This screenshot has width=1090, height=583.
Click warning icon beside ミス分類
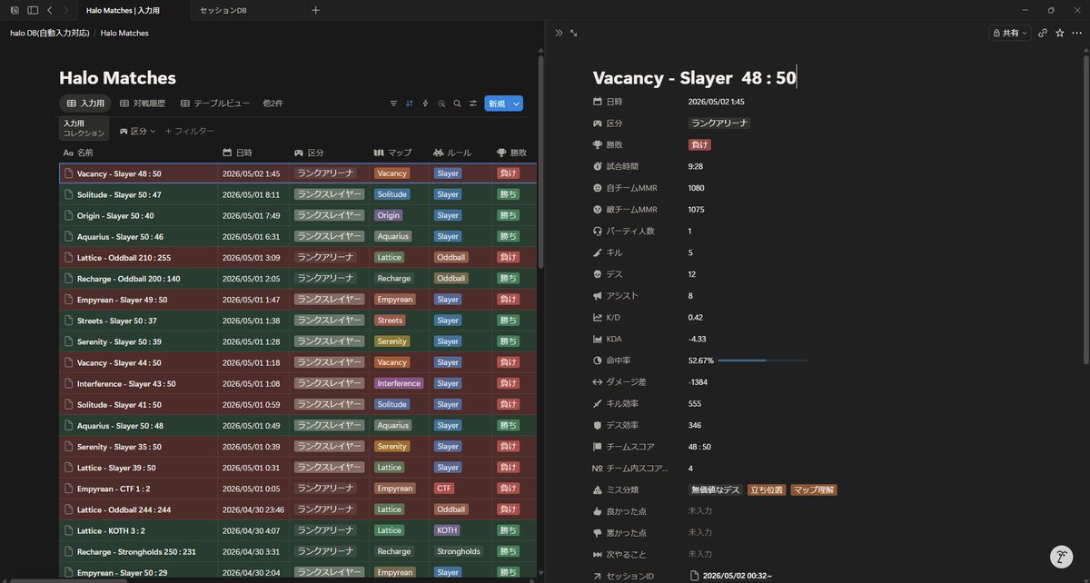(x=598, y=489)
